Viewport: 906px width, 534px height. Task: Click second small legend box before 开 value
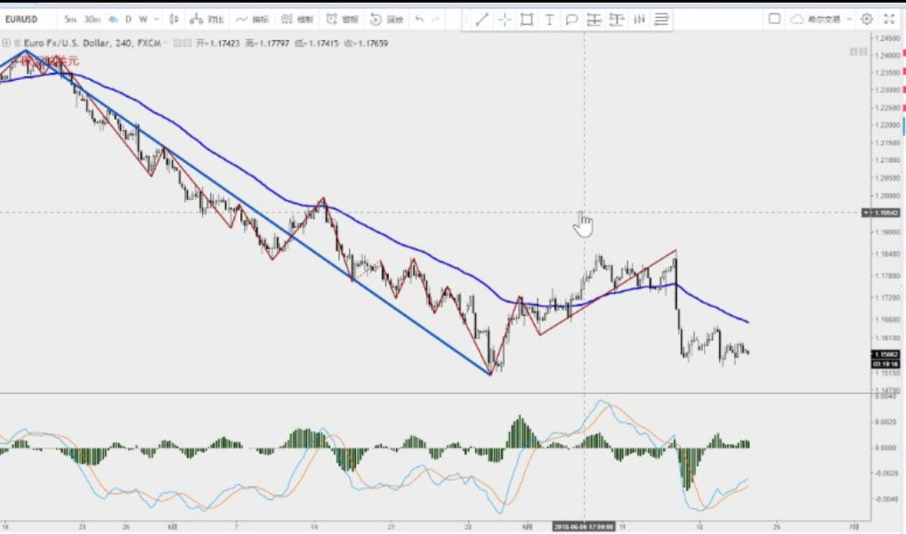point(187,43)
